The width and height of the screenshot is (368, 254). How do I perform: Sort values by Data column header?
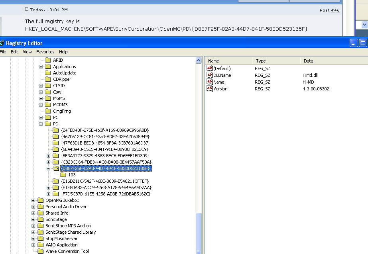(334, 61)
